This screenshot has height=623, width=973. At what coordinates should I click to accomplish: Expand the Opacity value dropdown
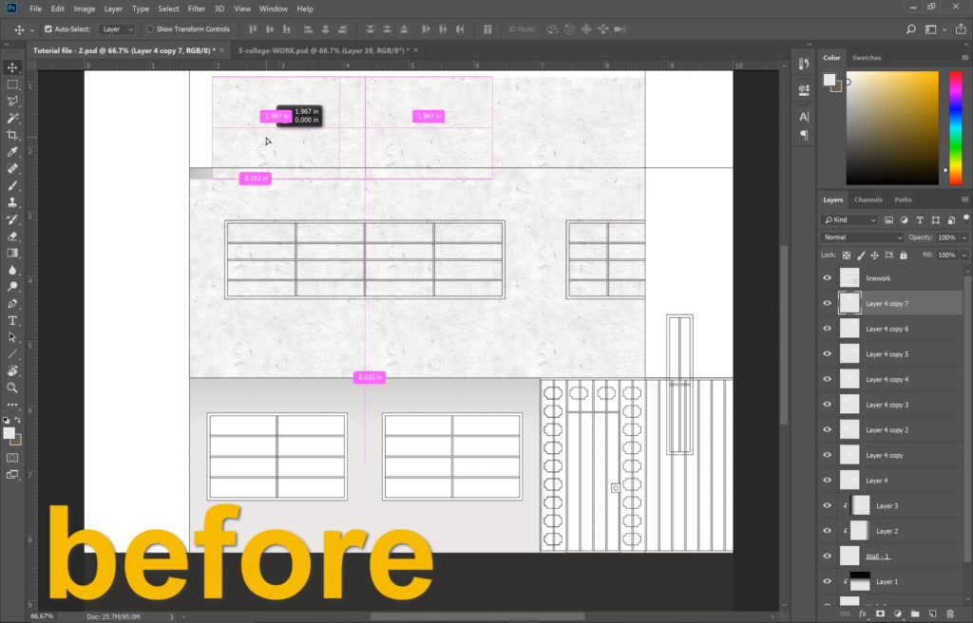(964, 237)
